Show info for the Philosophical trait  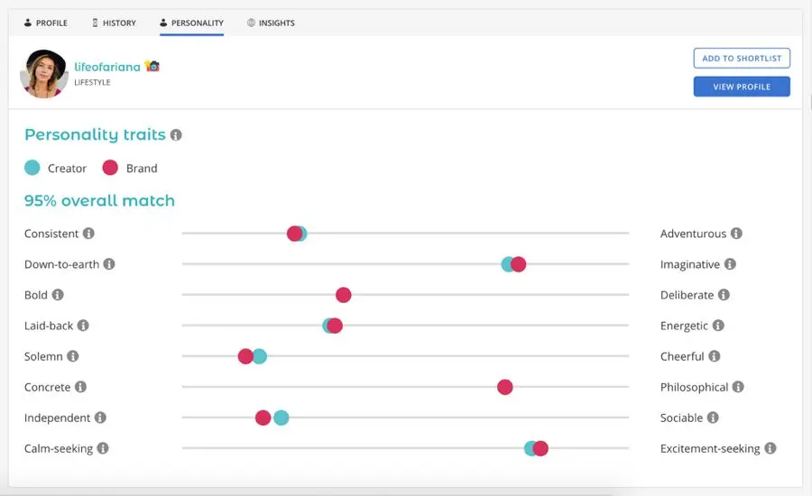tap(738, 387)
